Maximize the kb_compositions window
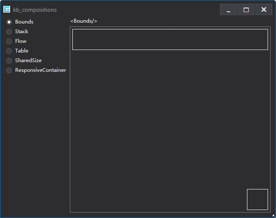 246,10
